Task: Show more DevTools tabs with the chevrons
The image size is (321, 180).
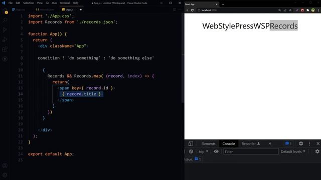Action: pos(270,143)
